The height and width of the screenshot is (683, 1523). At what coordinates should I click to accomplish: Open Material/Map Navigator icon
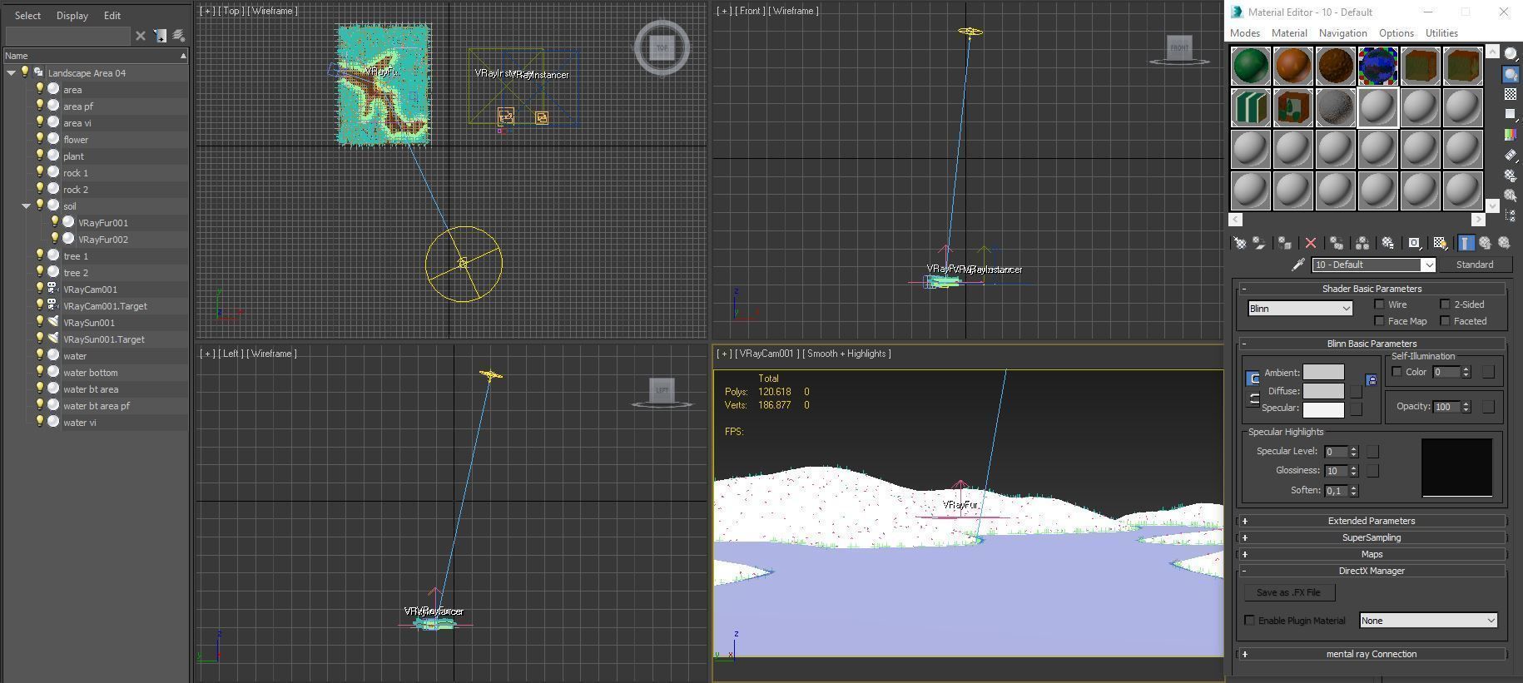tap(1511, 215)
